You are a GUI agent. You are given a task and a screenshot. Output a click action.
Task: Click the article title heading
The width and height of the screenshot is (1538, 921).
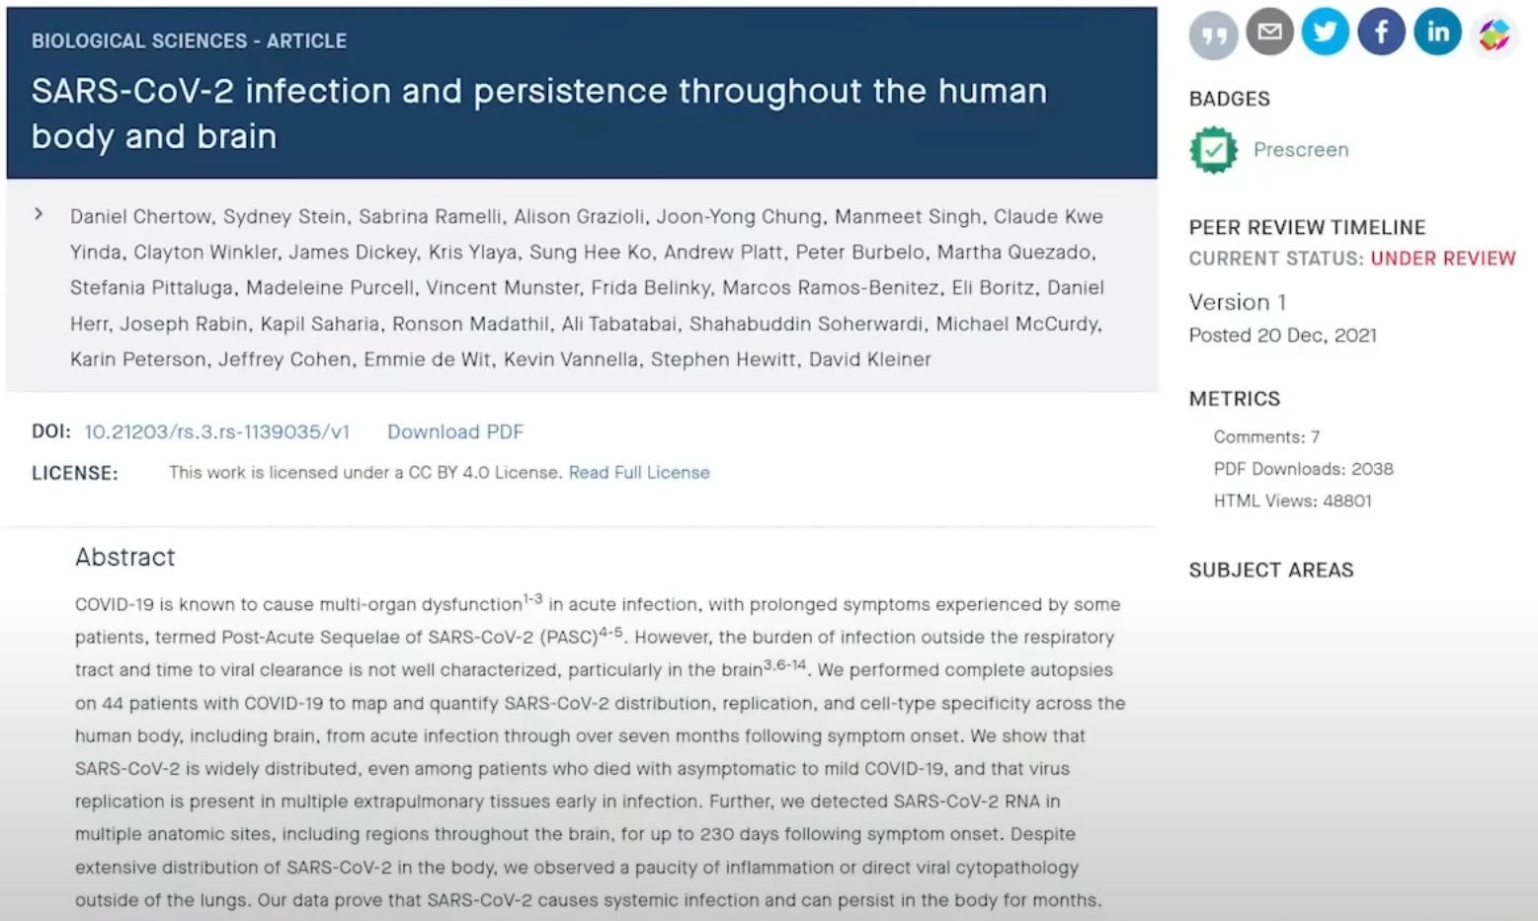tap(539, 114)
